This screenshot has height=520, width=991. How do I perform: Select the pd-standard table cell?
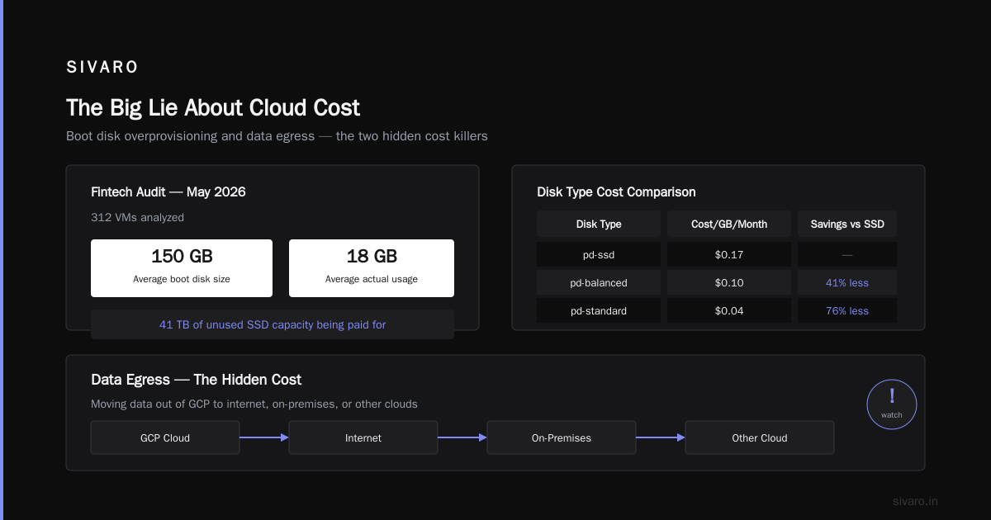pyautogui.click(x=599, y=310)
